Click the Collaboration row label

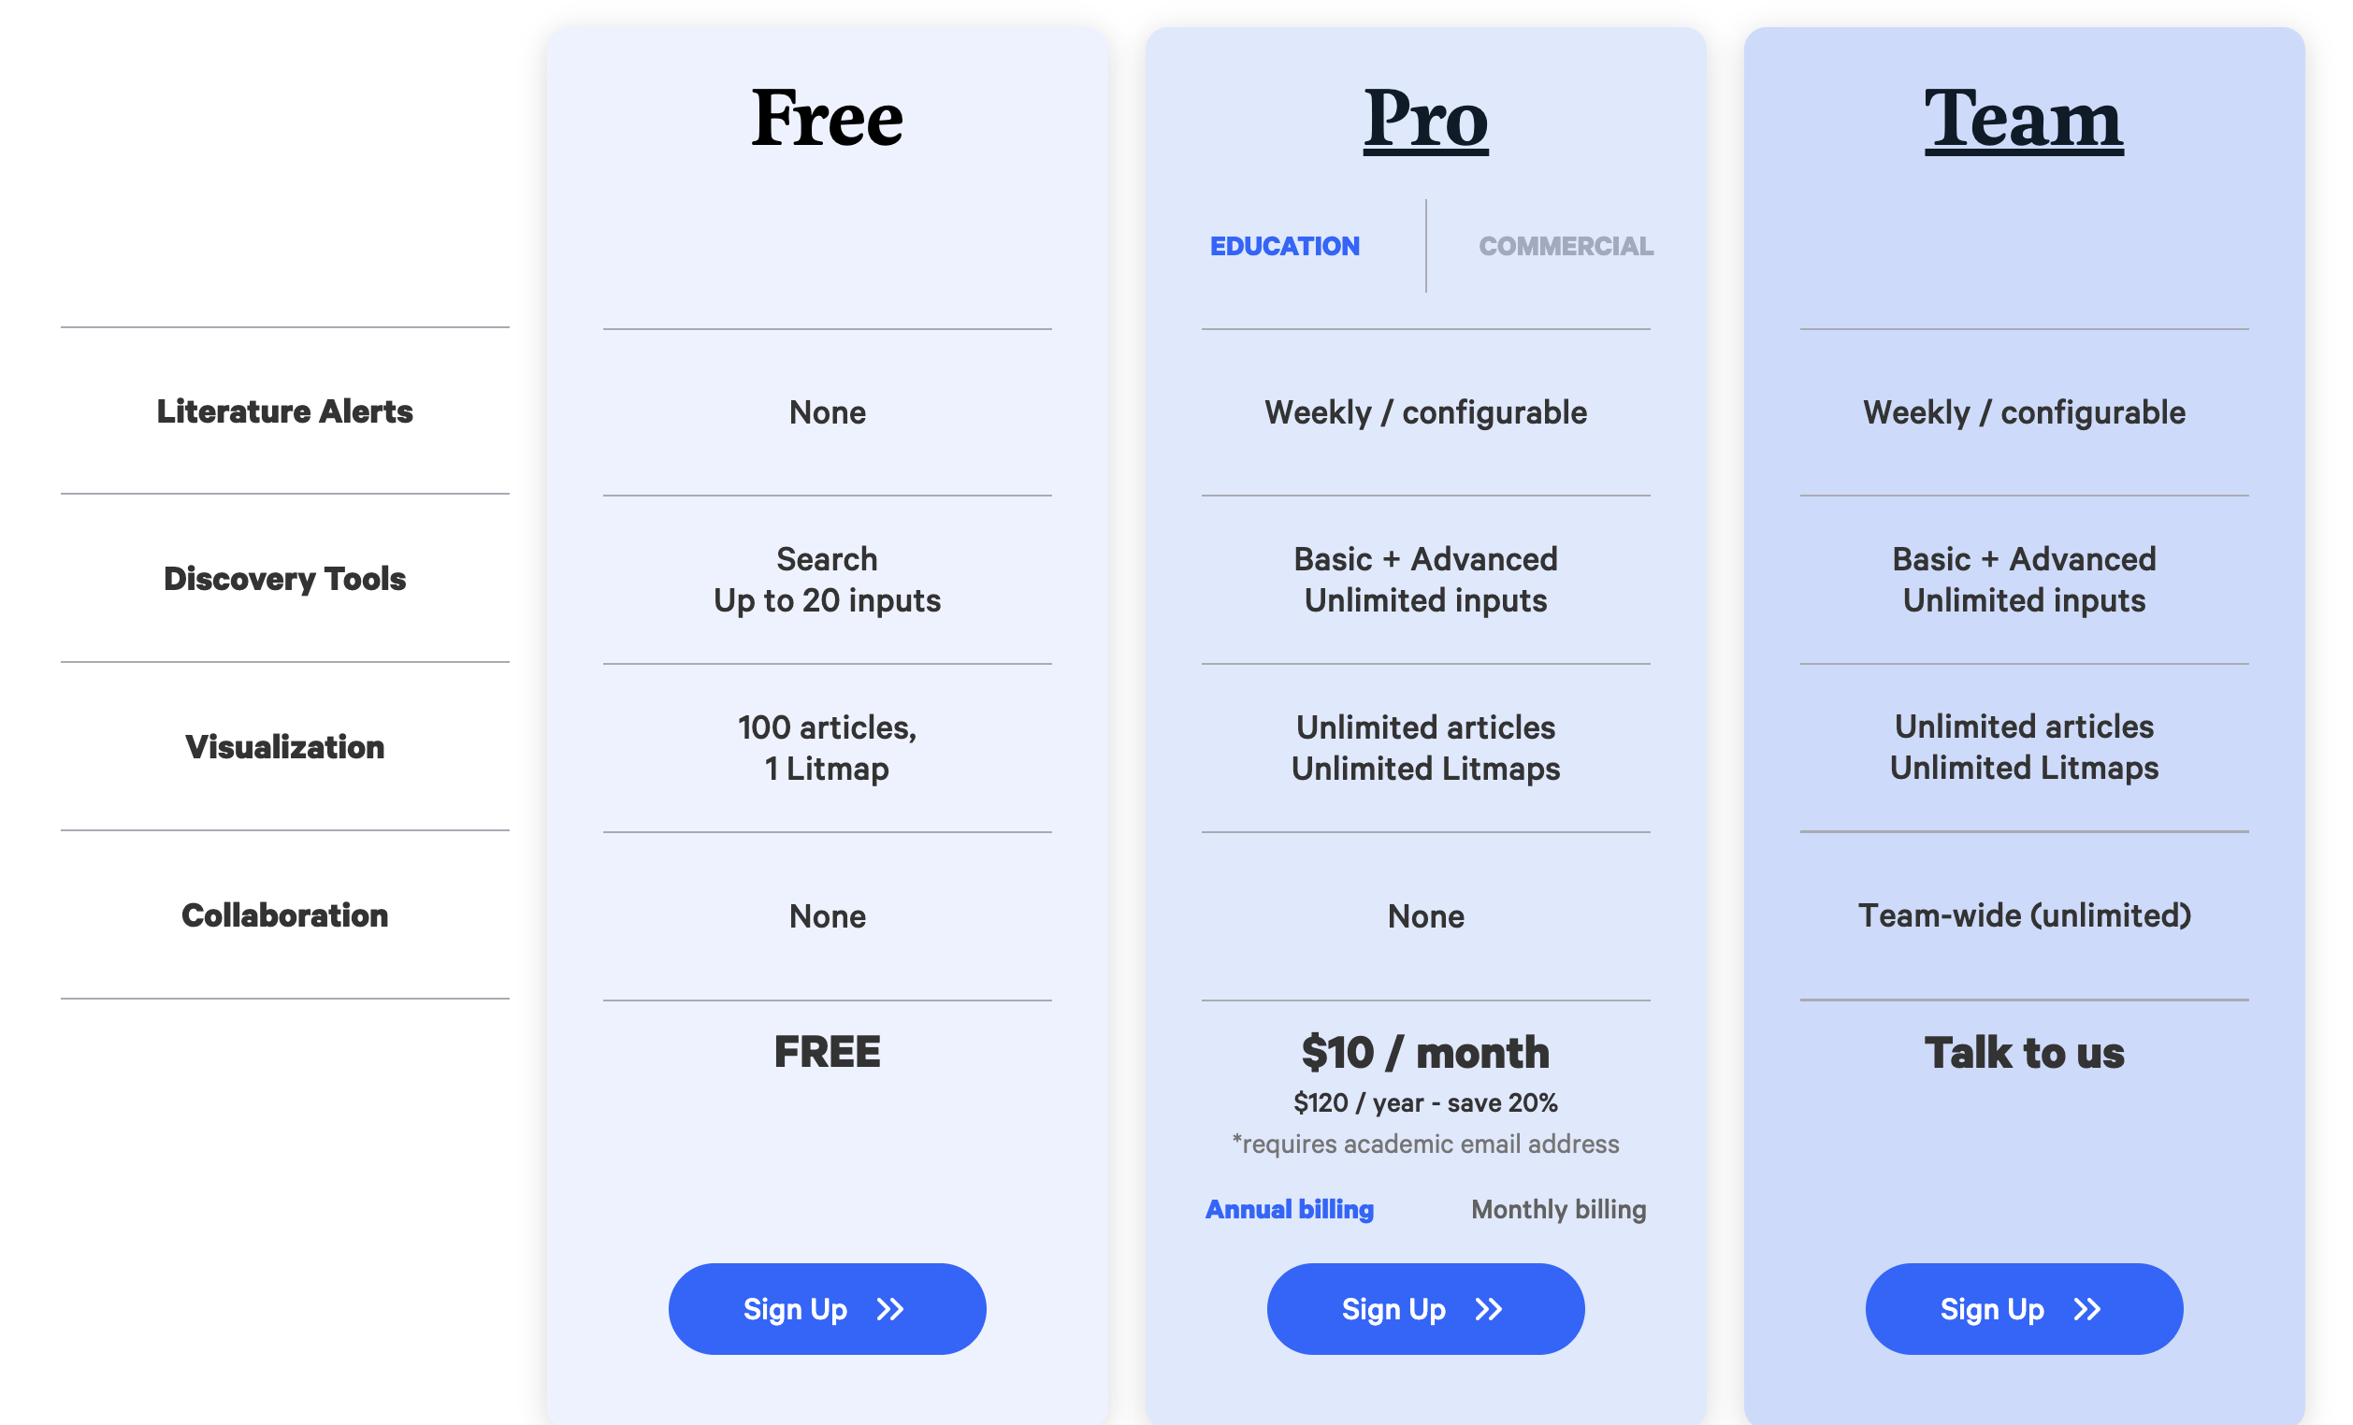tap(284, 915)
